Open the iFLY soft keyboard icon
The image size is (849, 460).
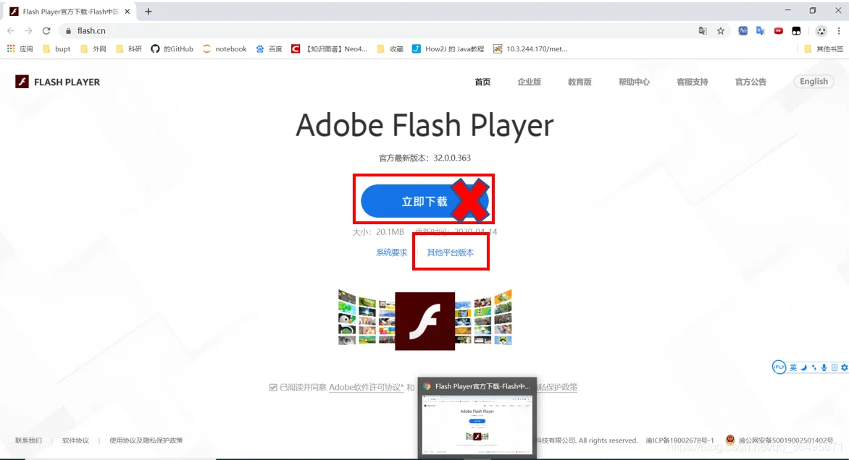835,367
